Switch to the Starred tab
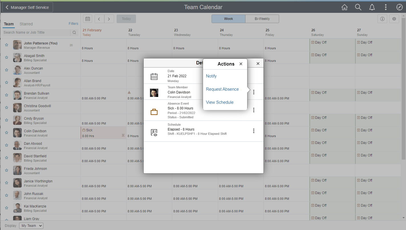406x230 pixels. (x=26, y=24)
